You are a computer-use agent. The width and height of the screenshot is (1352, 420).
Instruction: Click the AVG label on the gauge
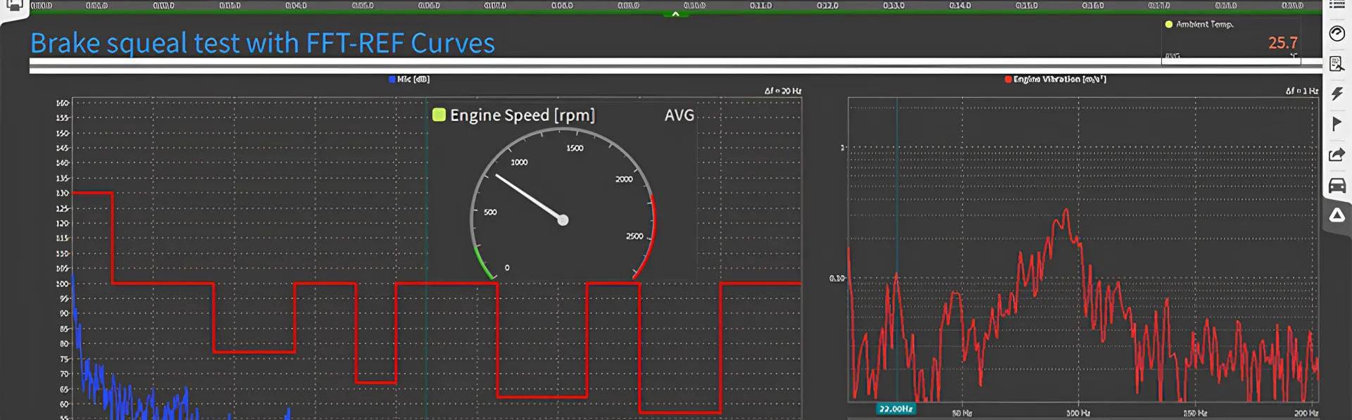(679, 115)
